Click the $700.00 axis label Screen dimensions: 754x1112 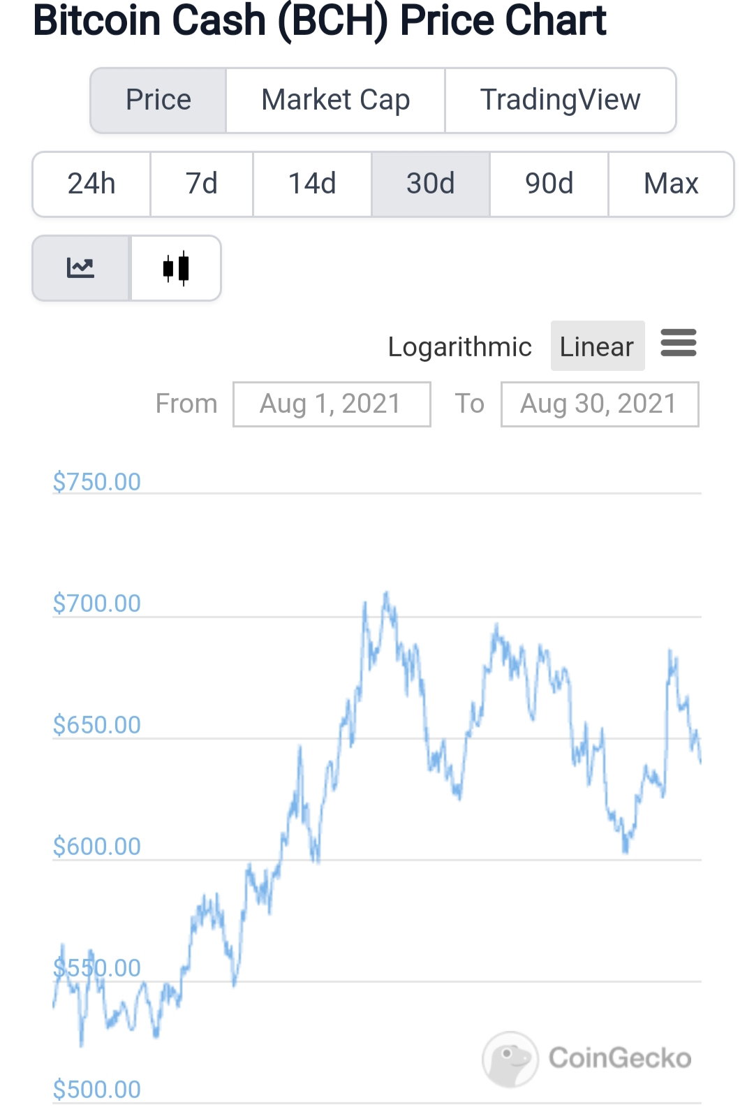tap(97, 603)
